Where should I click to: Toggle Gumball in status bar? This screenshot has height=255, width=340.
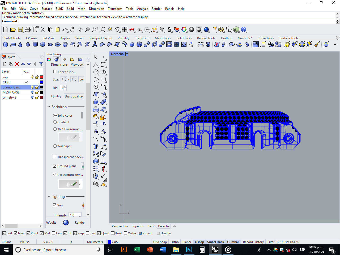(233, 242)
